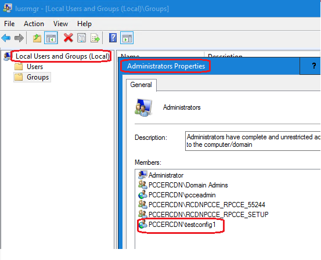This screenshot has height=260, width=321.
Task: Open the Properties toolbar icon
Action: pos(81,38)
